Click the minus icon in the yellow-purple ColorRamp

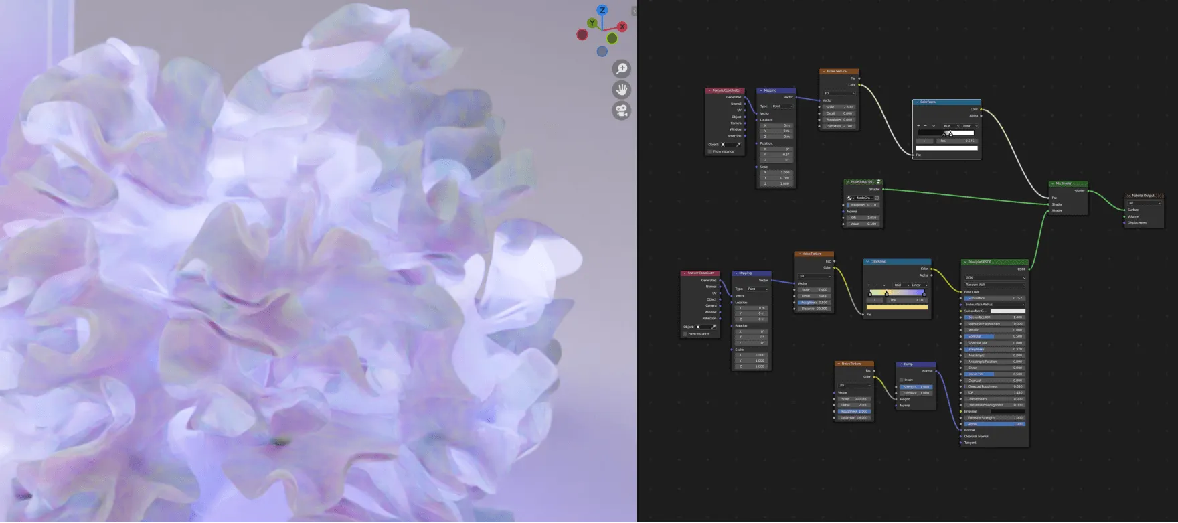coord(875,285)
